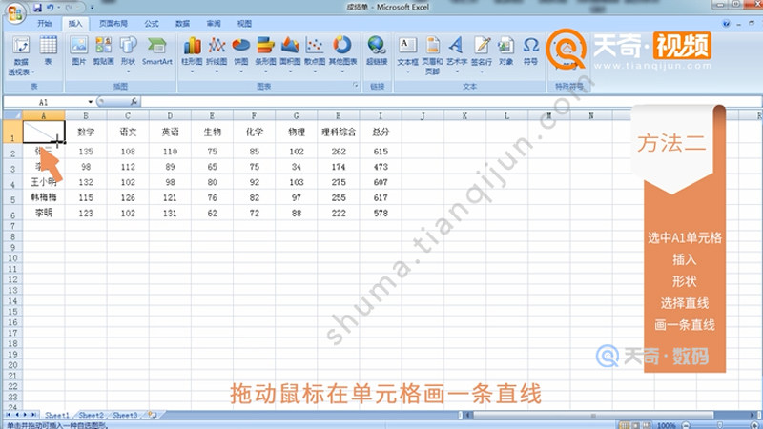Viewport: 763px width, 429px height.
Task: Insert WordArt with the 艺术字 button
Action: tap(457, 54)
